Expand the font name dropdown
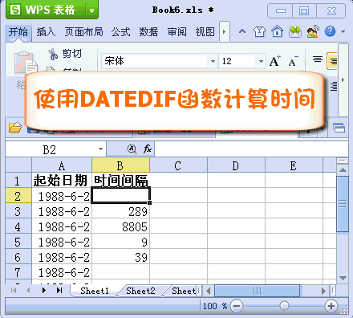 point(213,61)
